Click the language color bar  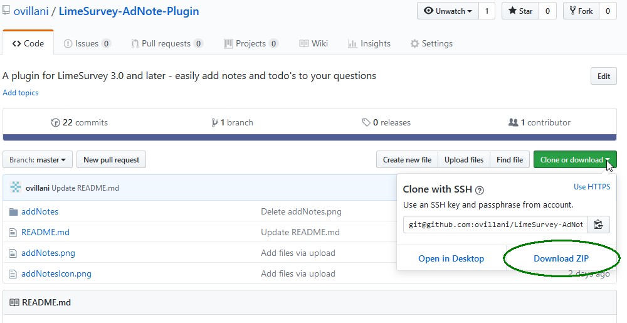click(x=310, y=137)
